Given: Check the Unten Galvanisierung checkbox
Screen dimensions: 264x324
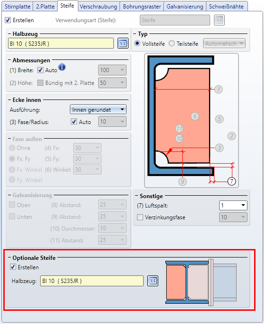Looking at the screenshot, I should coord(12,216).
